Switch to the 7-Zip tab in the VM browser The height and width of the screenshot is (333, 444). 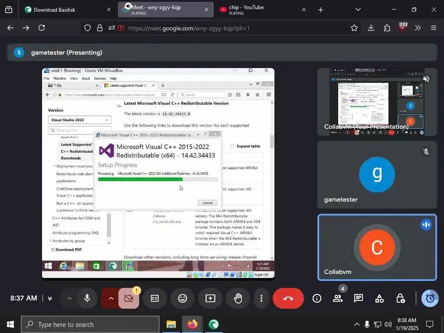tap(73, 85)
